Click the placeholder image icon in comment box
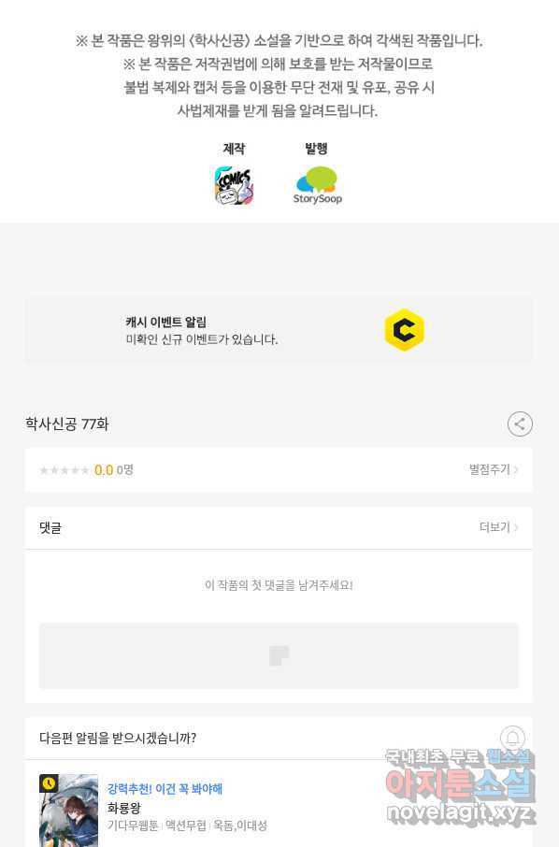This screenshot has width=559, height=847. (279, 655)
